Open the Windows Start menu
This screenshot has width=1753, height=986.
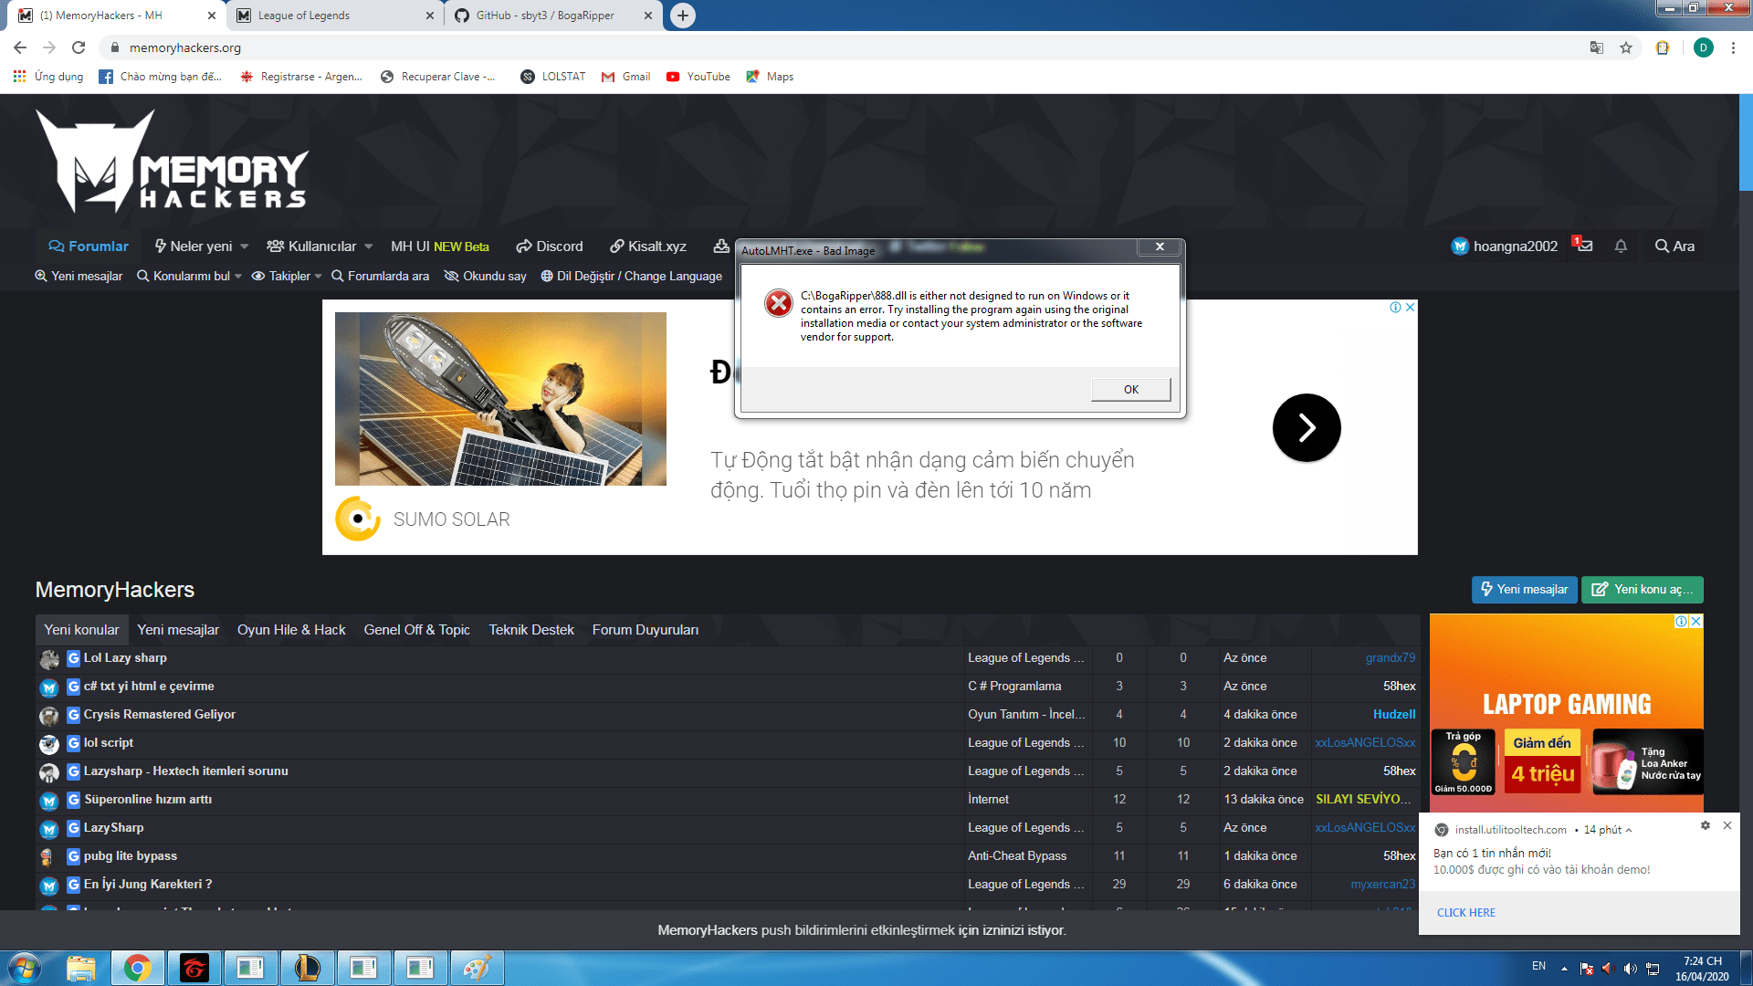tap(25, 968)
